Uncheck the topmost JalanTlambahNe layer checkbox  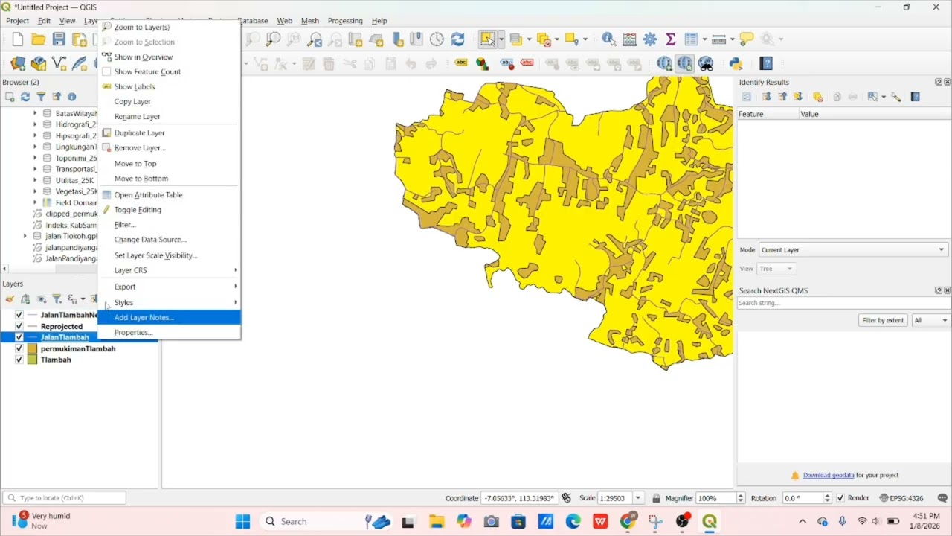pos(19,315)
